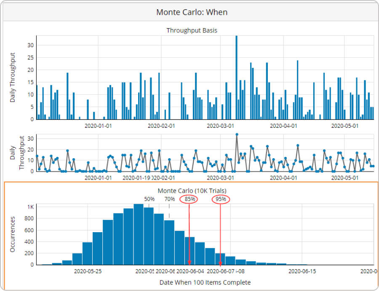Click the circled 95% percentile marker
The image size is (379, 291).
pyautogui.click(x=221, y=199)
